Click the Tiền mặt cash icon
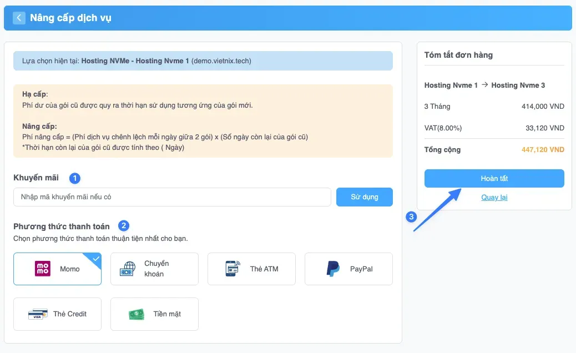The width and height of the screenshot is (576, 353). coord(136,314)
